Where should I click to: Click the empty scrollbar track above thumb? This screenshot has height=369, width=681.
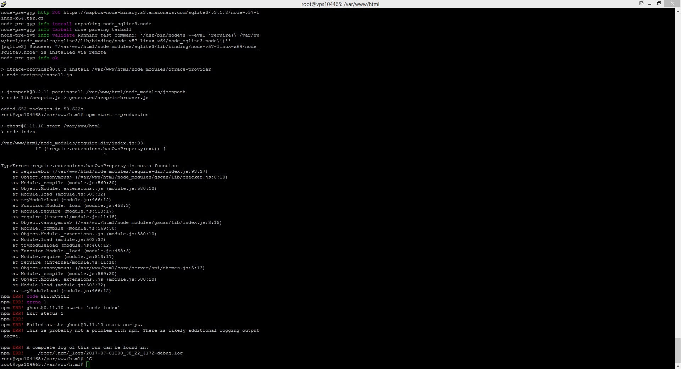(x=678, y=177)
